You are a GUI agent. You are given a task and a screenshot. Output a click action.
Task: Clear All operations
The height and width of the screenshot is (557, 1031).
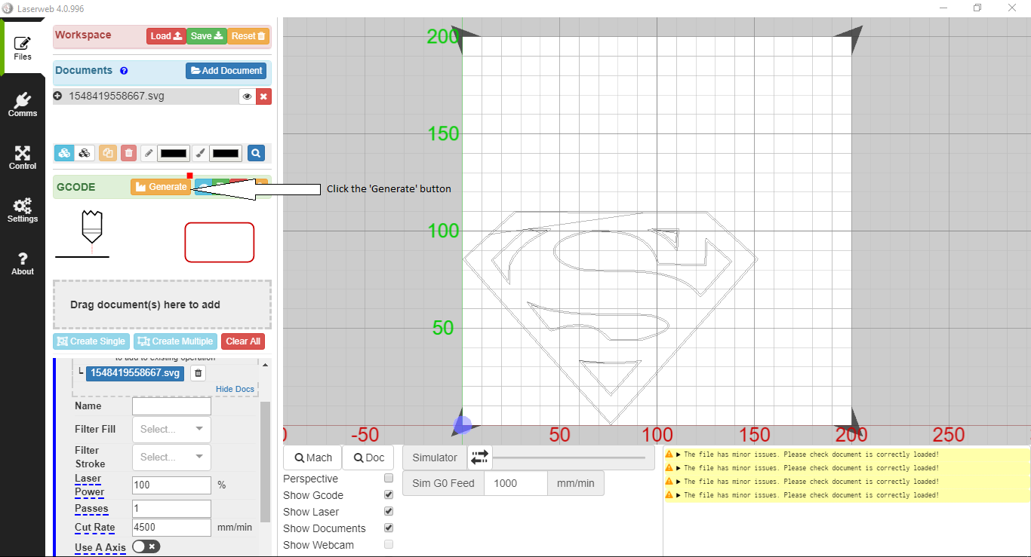coord(242,341)
